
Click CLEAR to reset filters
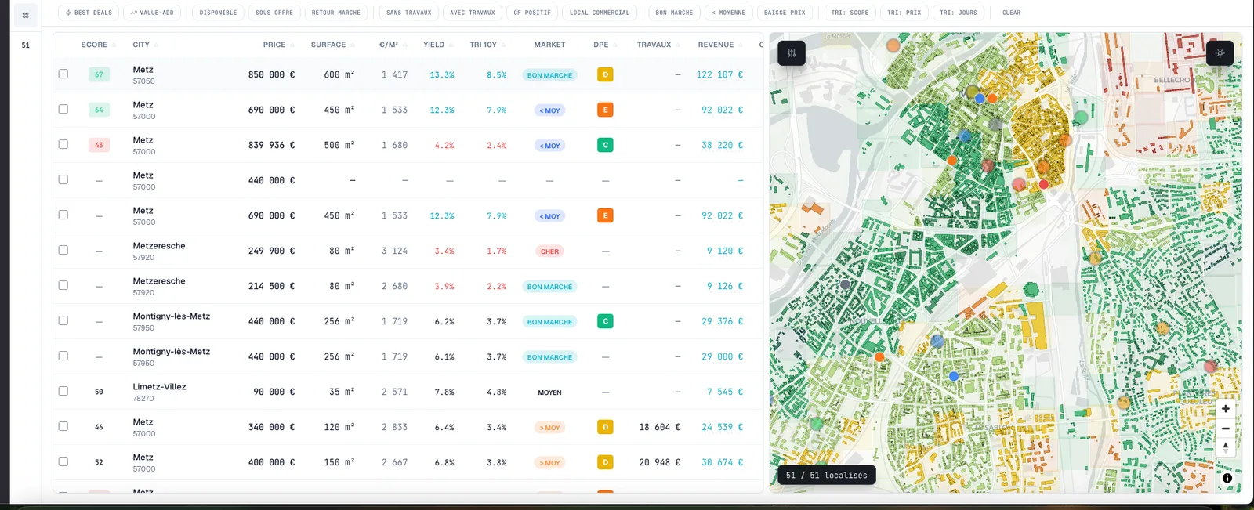click(1011, 13)
